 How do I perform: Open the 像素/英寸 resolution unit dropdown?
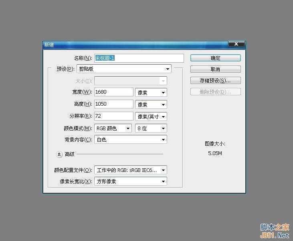point(151,116)
